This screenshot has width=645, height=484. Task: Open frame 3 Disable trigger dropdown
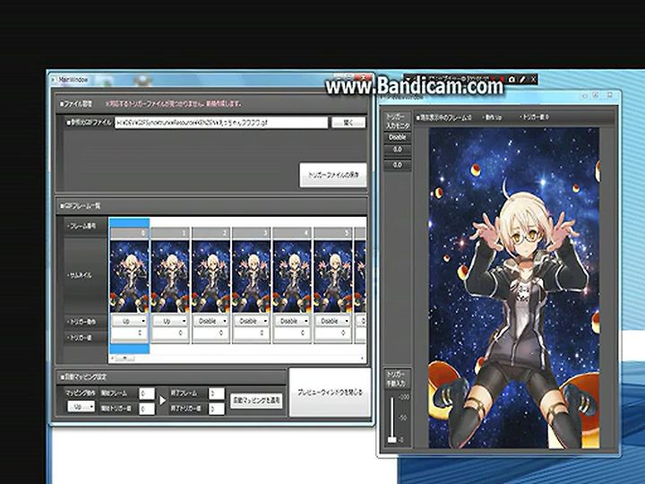pyautogui.click(x=252, y=321)
